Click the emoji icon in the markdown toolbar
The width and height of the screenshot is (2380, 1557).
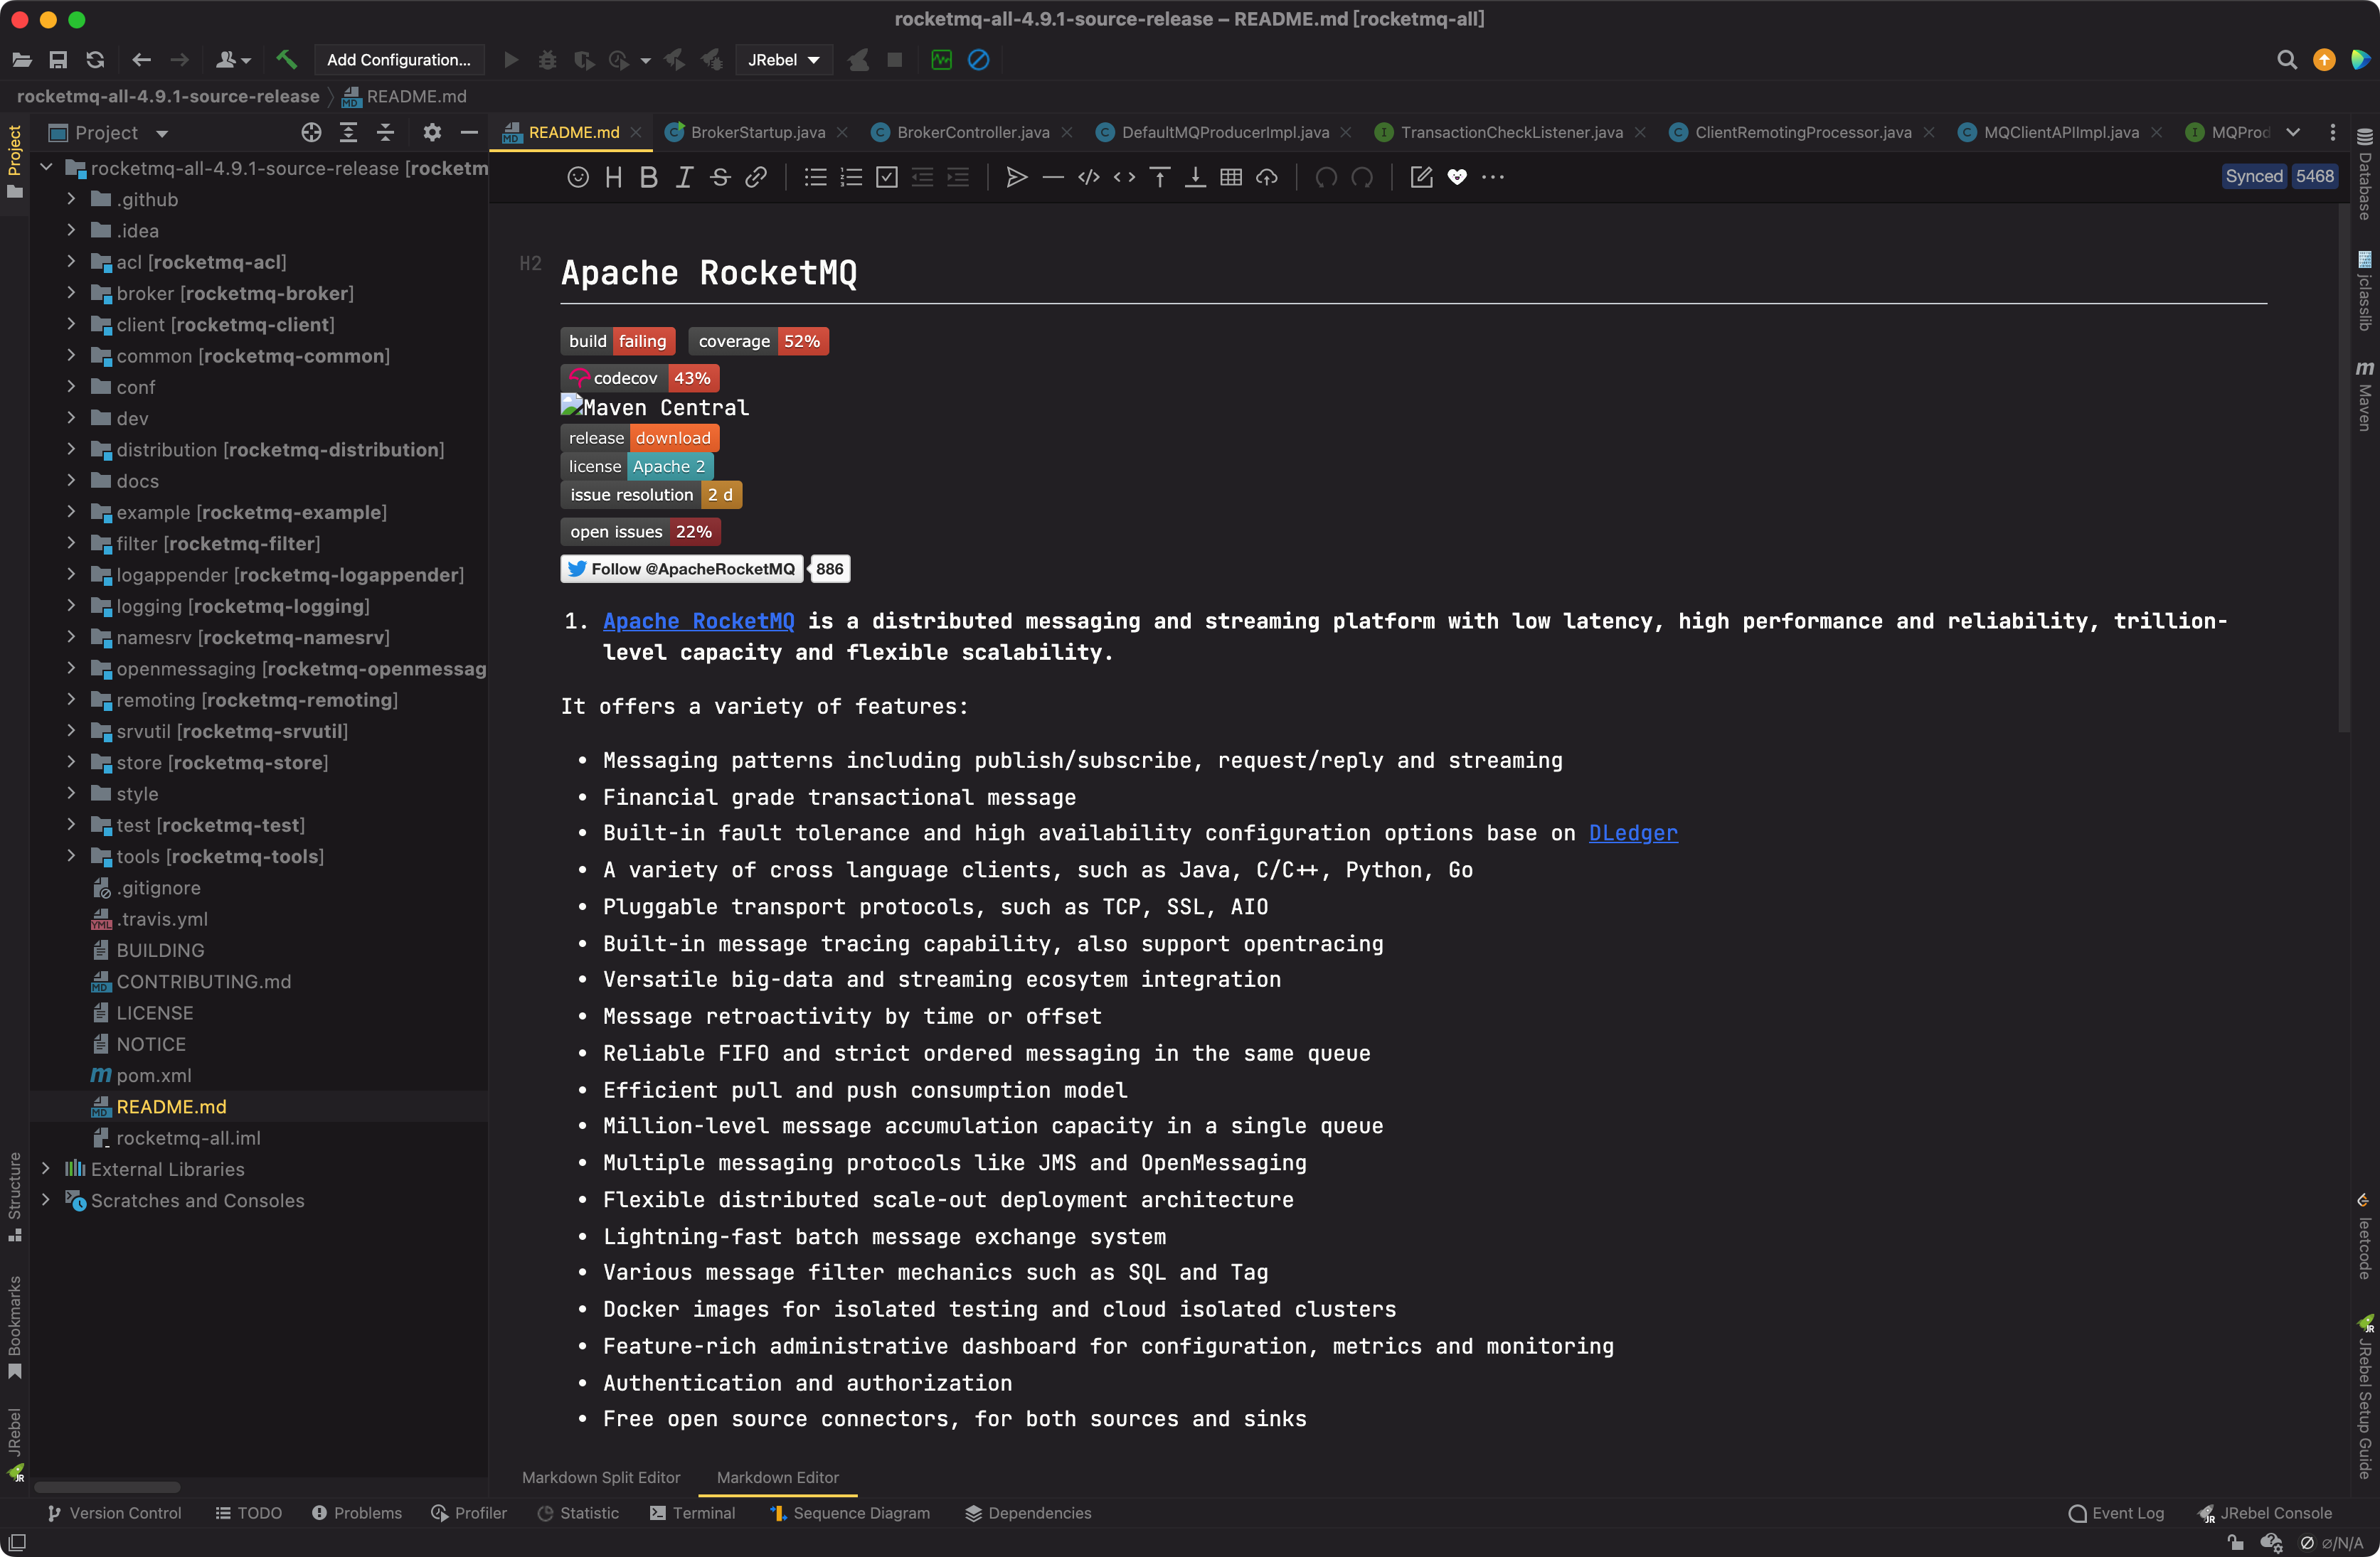577,177
